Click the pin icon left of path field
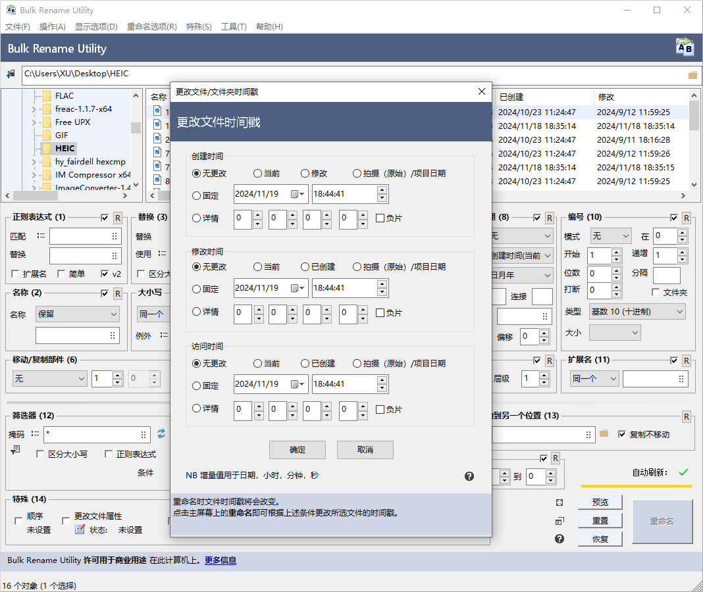 [11, 74]
